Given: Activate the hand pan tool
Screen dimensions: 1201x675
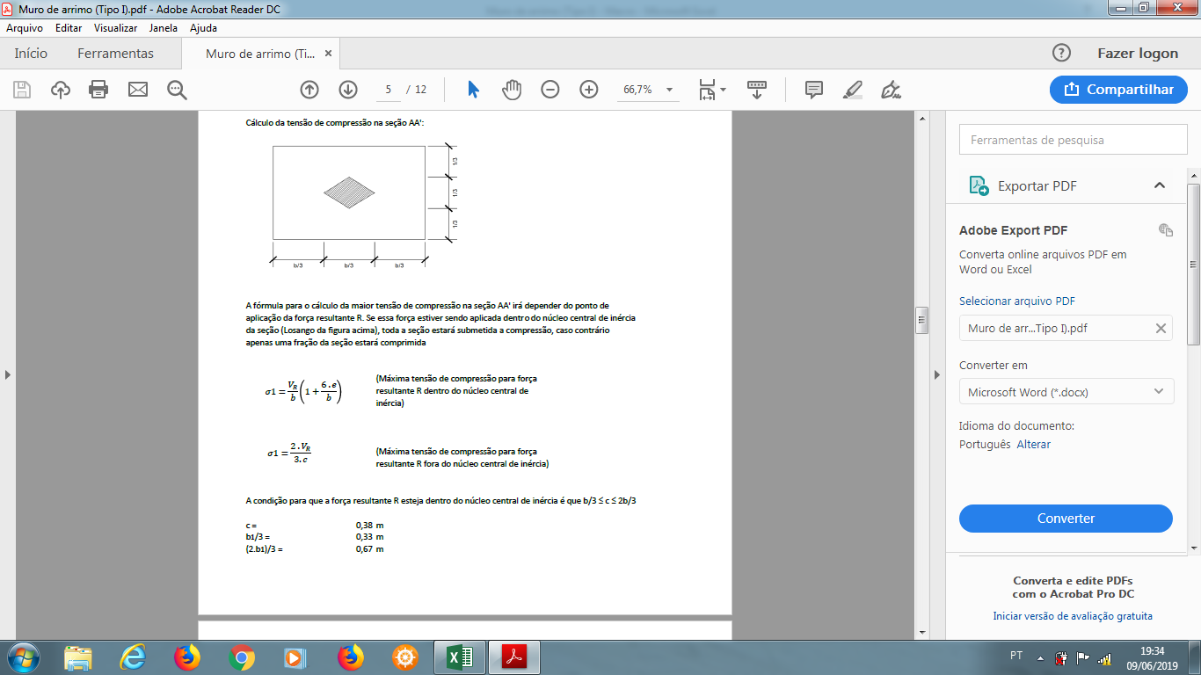Looking at the screenshot, I should 512,90.
